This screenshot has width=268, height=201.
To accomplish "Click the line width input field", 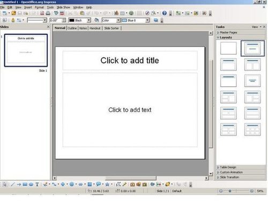I will [x=56, y=20].
